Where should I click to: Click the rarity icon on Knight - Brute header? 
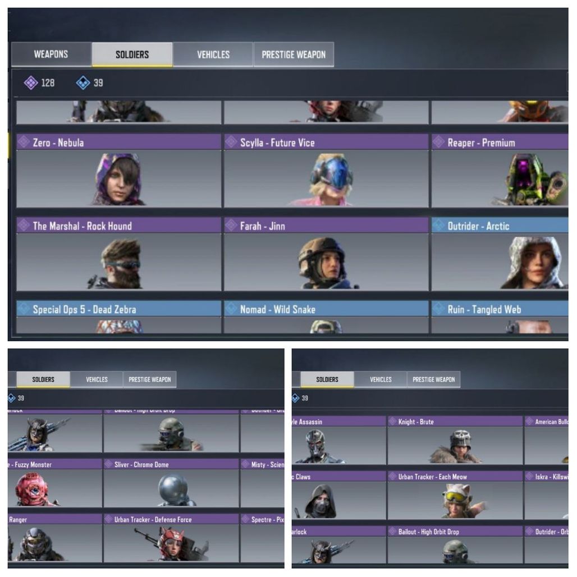click(x=393, y=422)
